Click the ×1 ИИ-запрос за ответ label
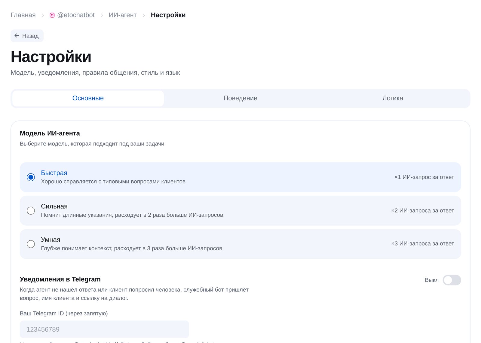This screenshot has height=343, width=481. (x=424, y=177)
